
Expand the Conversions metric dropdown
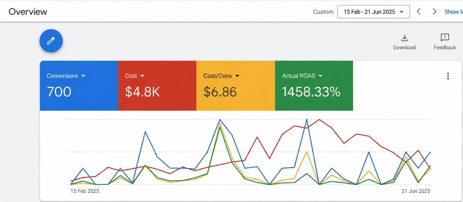pos(83,76)
